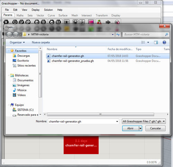Image resolution: width=173 pixels, height=167 pixels.
Task: Collapse the Bibliotecas tree node arrow
Action: point(9,75)
